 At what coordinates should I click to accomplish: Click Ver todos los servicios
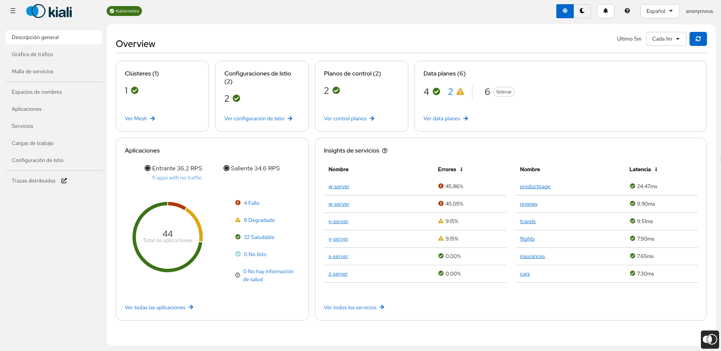pyautogui.click(x=350, y=307)
